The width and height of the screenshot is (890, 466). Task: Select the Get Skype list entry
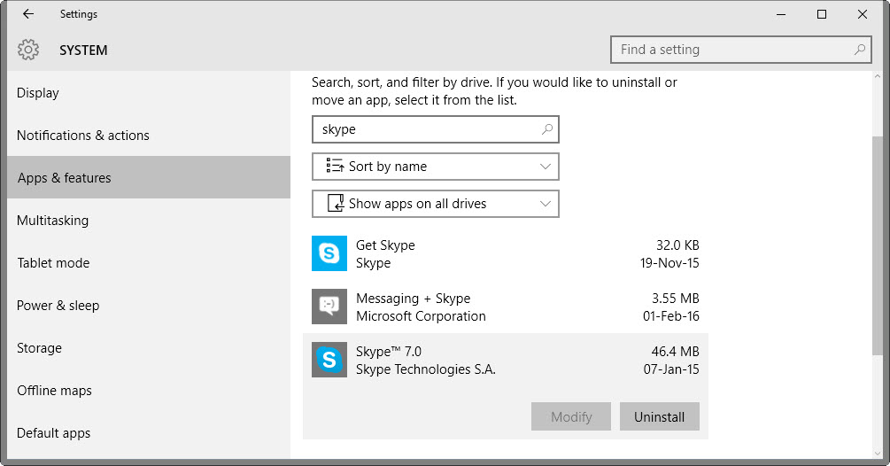coord(505,253)
